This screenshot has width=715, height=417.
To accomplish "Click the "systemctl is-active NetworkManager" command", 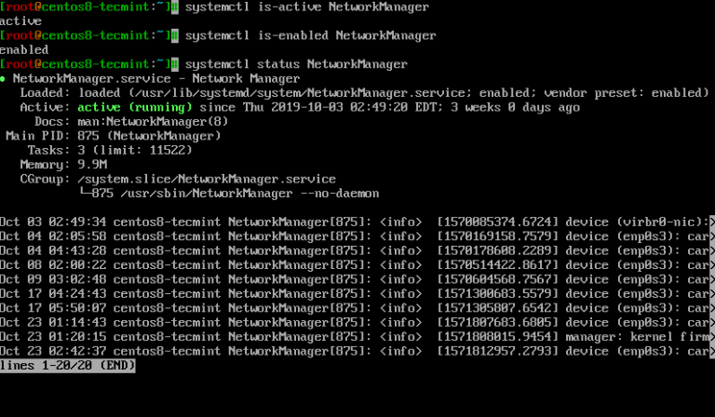I will (x=307, y=7).
